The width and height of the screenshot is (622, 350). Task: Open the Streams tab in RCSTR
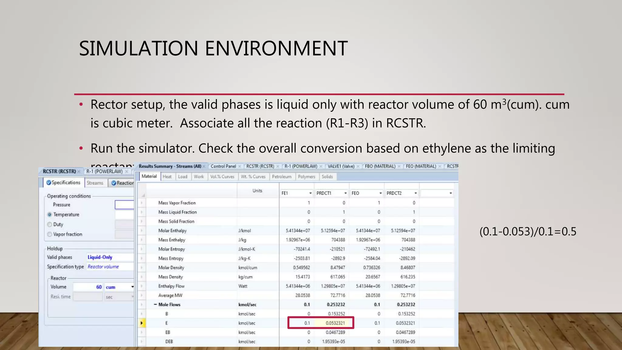95,183
